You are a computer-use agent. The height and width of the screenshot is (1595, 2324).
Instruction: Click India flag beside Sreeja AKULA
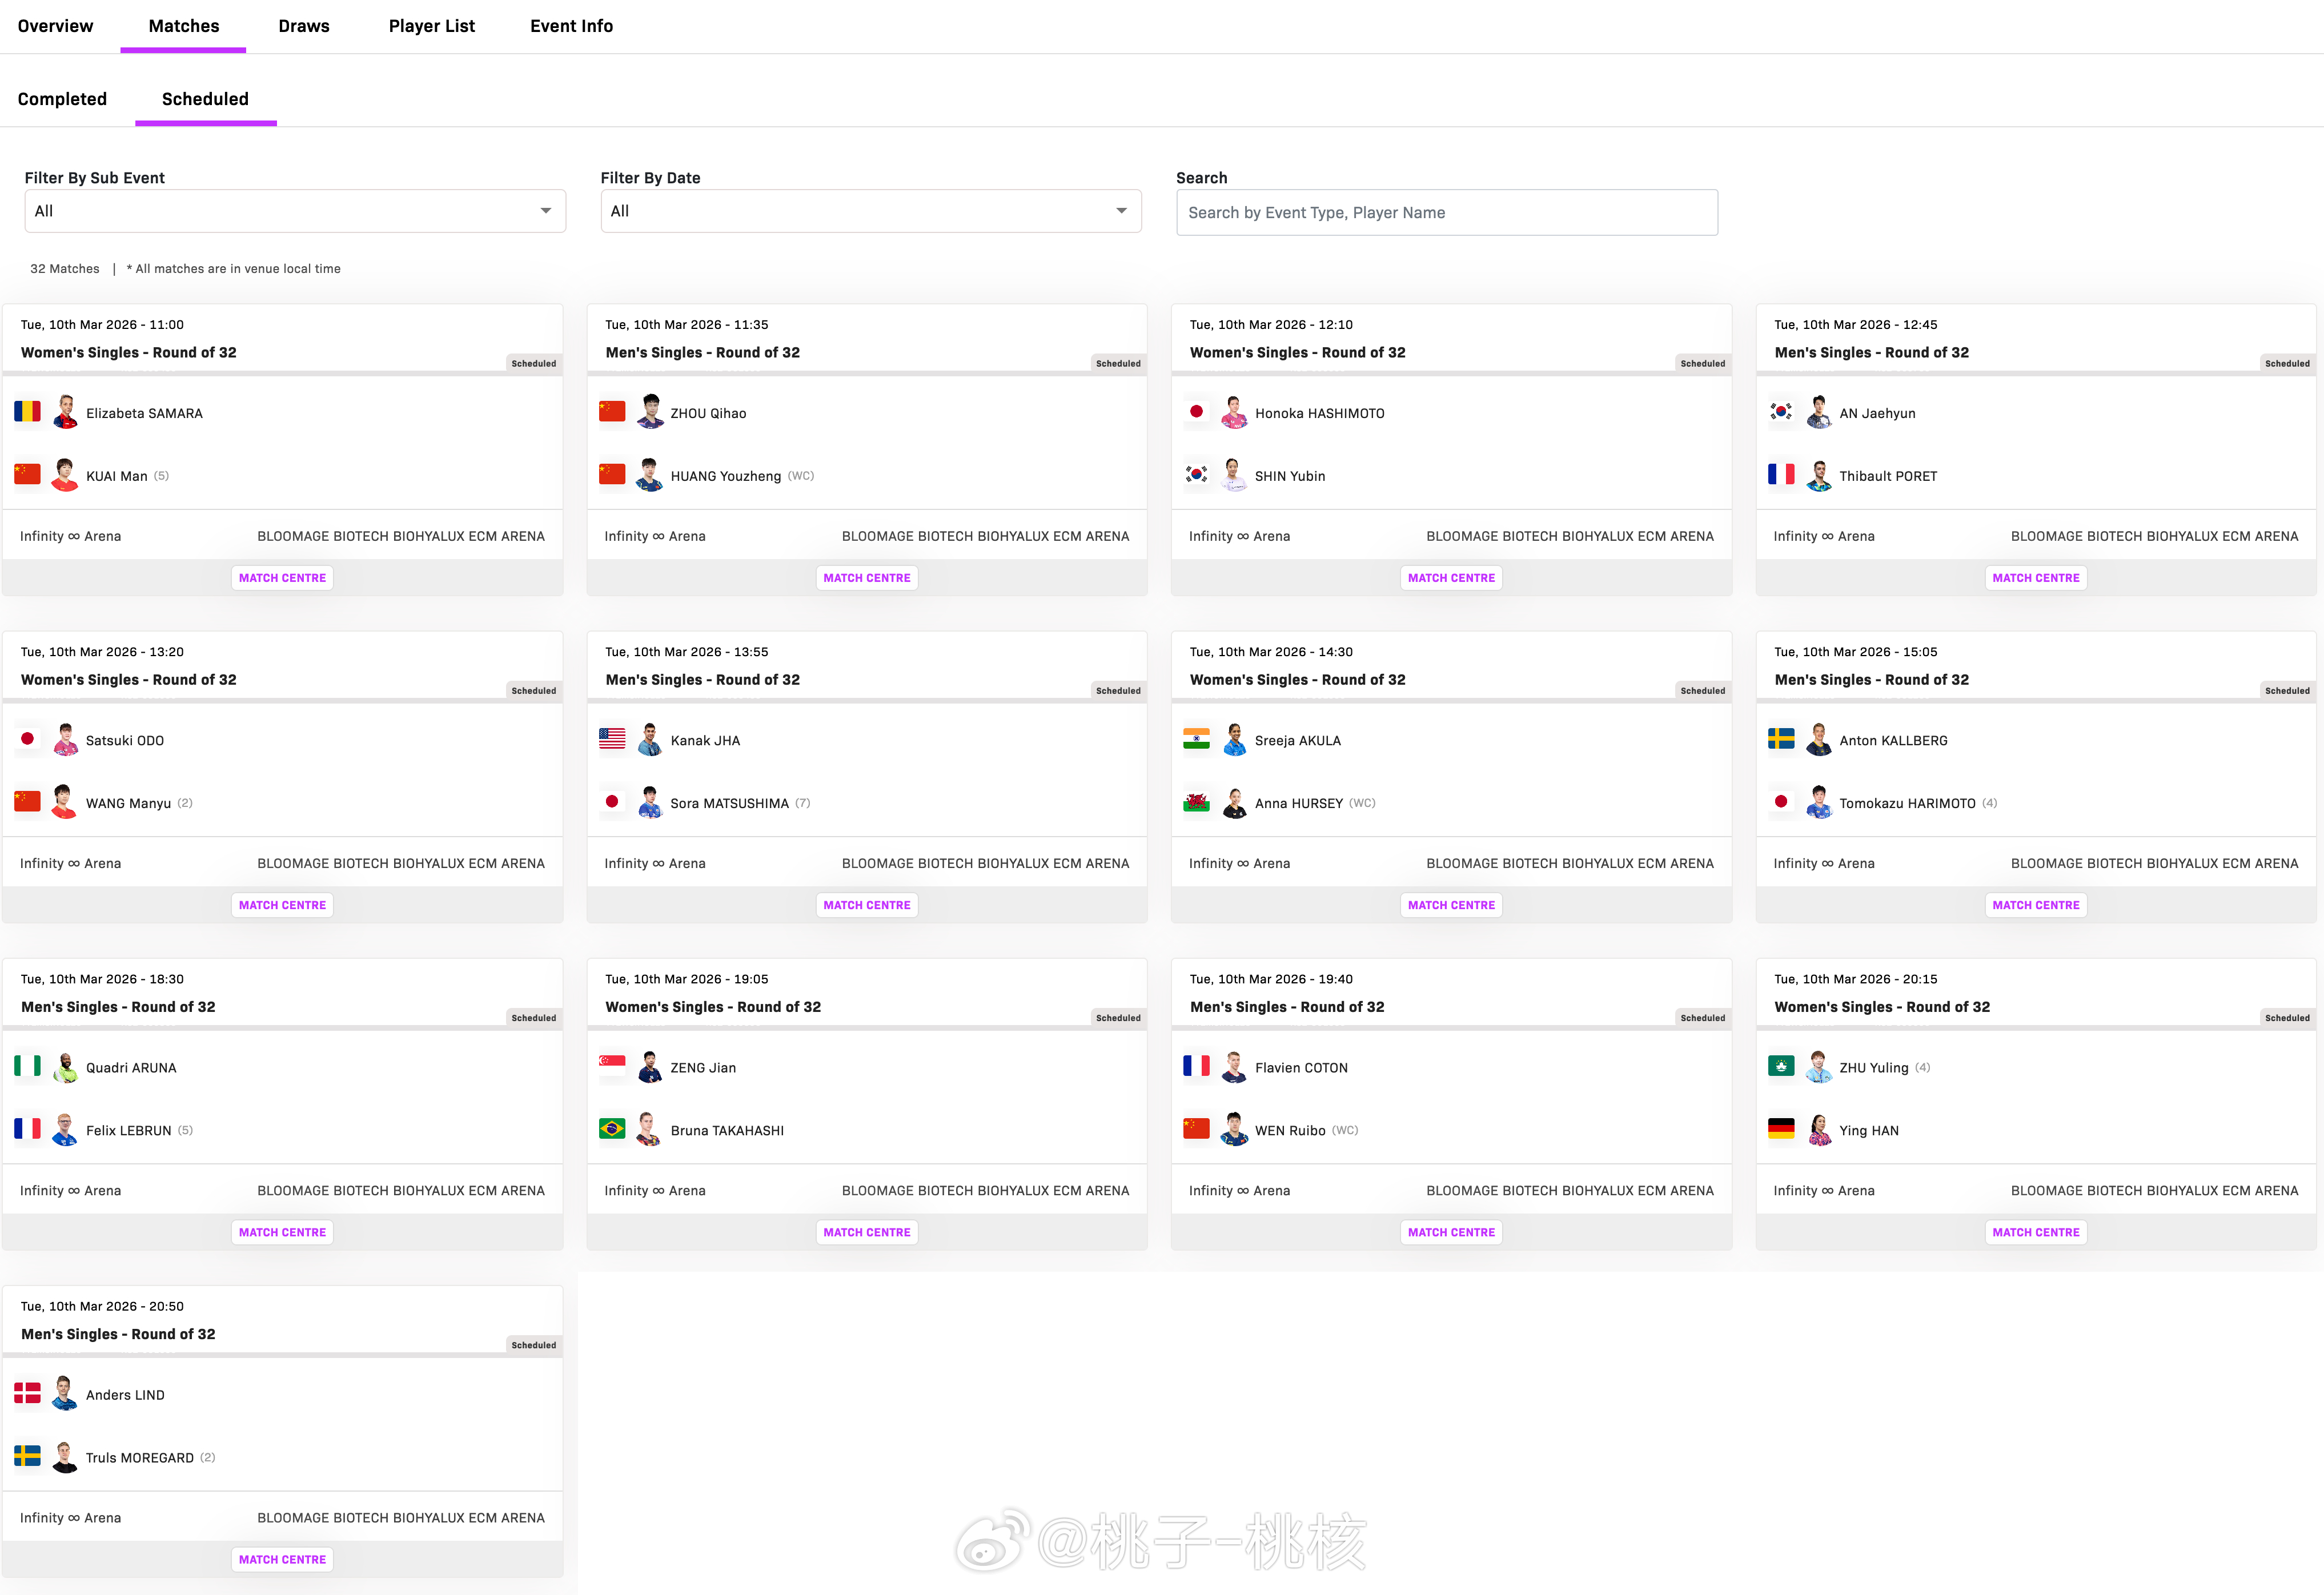point(1196,739)
